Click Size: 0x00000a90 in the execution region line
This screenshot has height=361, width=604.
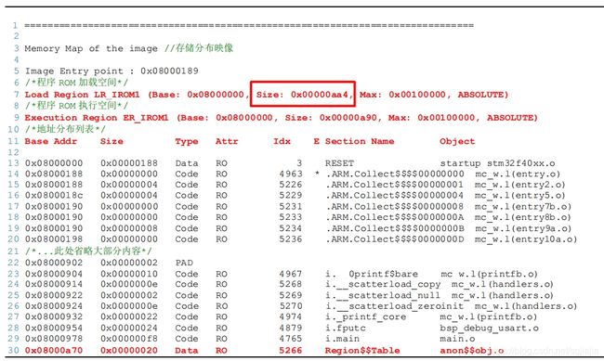click(332, 118)
